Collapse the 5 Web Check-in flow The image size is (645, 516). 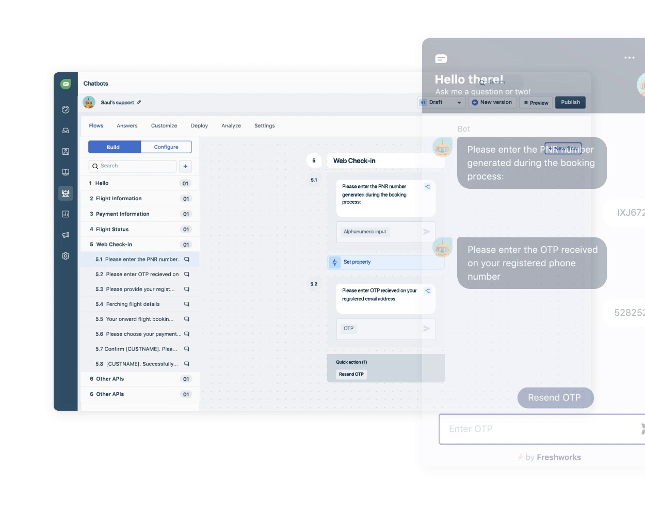click(140, 245)
